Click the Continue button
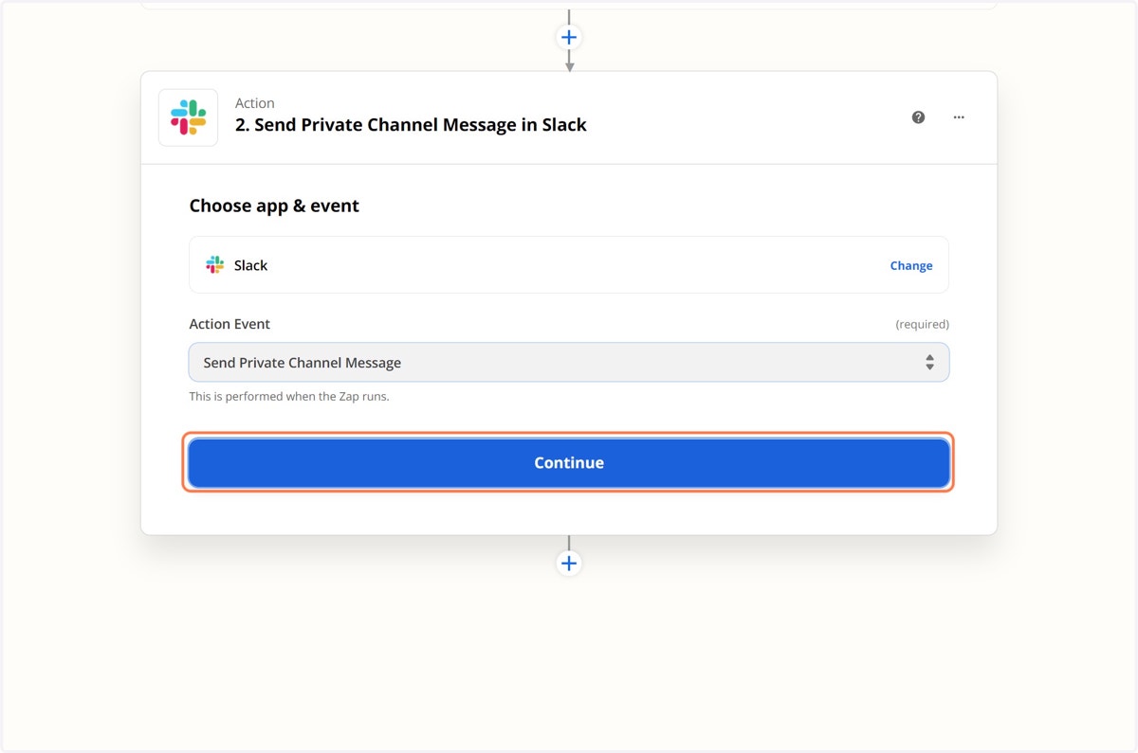 [569, 462]
